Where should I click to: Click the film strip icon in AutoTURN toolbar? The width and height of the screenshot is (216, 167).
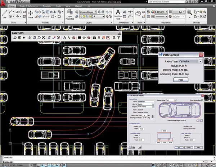coord(80,37)
